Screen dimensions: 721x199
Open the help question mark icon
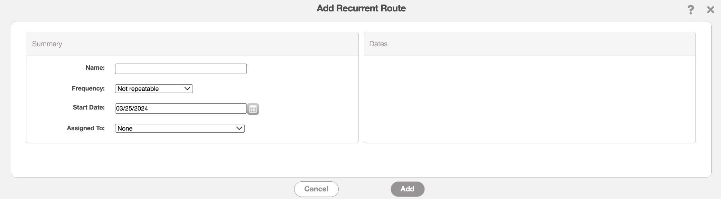(691, 10)
